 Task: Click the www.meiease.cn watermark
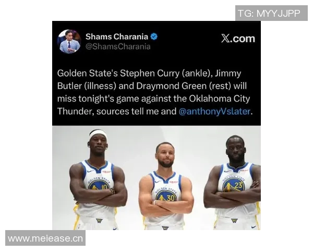[45, 238]
